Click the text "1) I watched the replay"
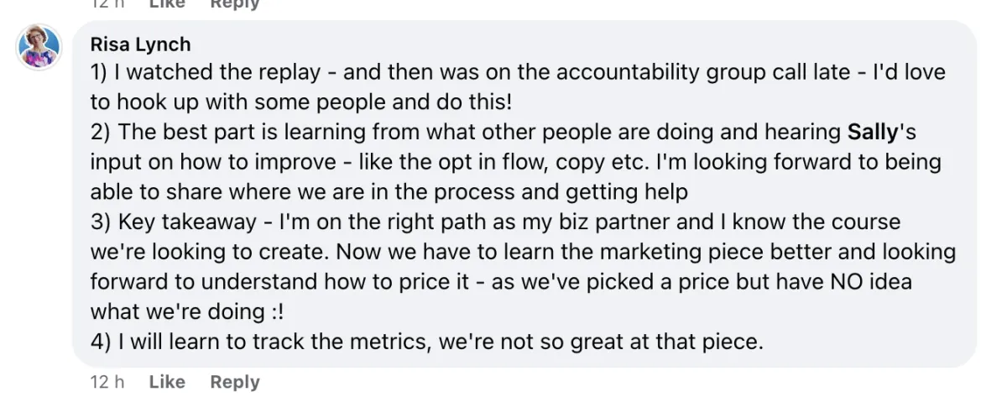Viewport: 1007px width, 397px height. coord(206,72)
